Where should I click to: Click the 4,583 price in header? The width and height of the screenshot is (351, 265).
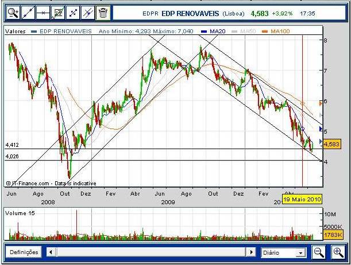(x=260, y=13)
